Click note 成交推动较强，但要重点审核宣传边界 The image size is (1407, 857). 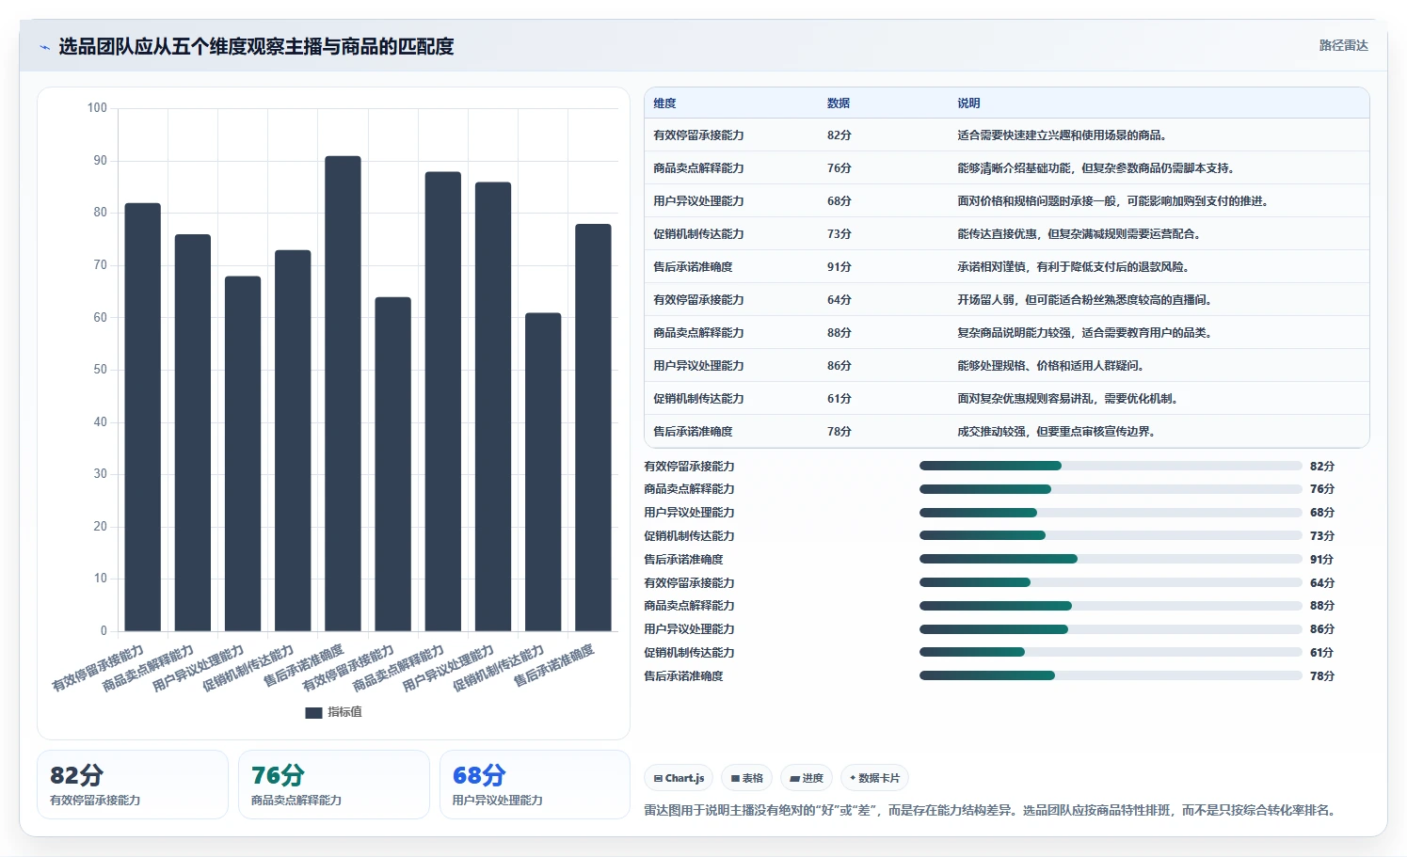[x=1057, y=432]
